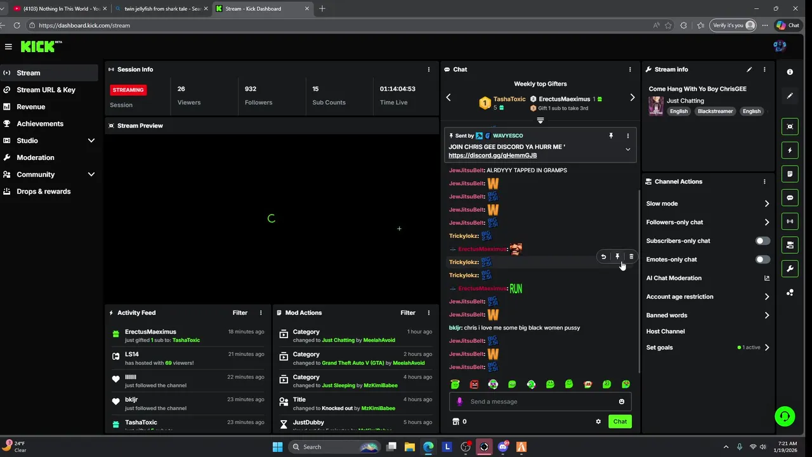Unpin the pinned WAVYESCO message
The image size is (812, 457).
point(611,136)
